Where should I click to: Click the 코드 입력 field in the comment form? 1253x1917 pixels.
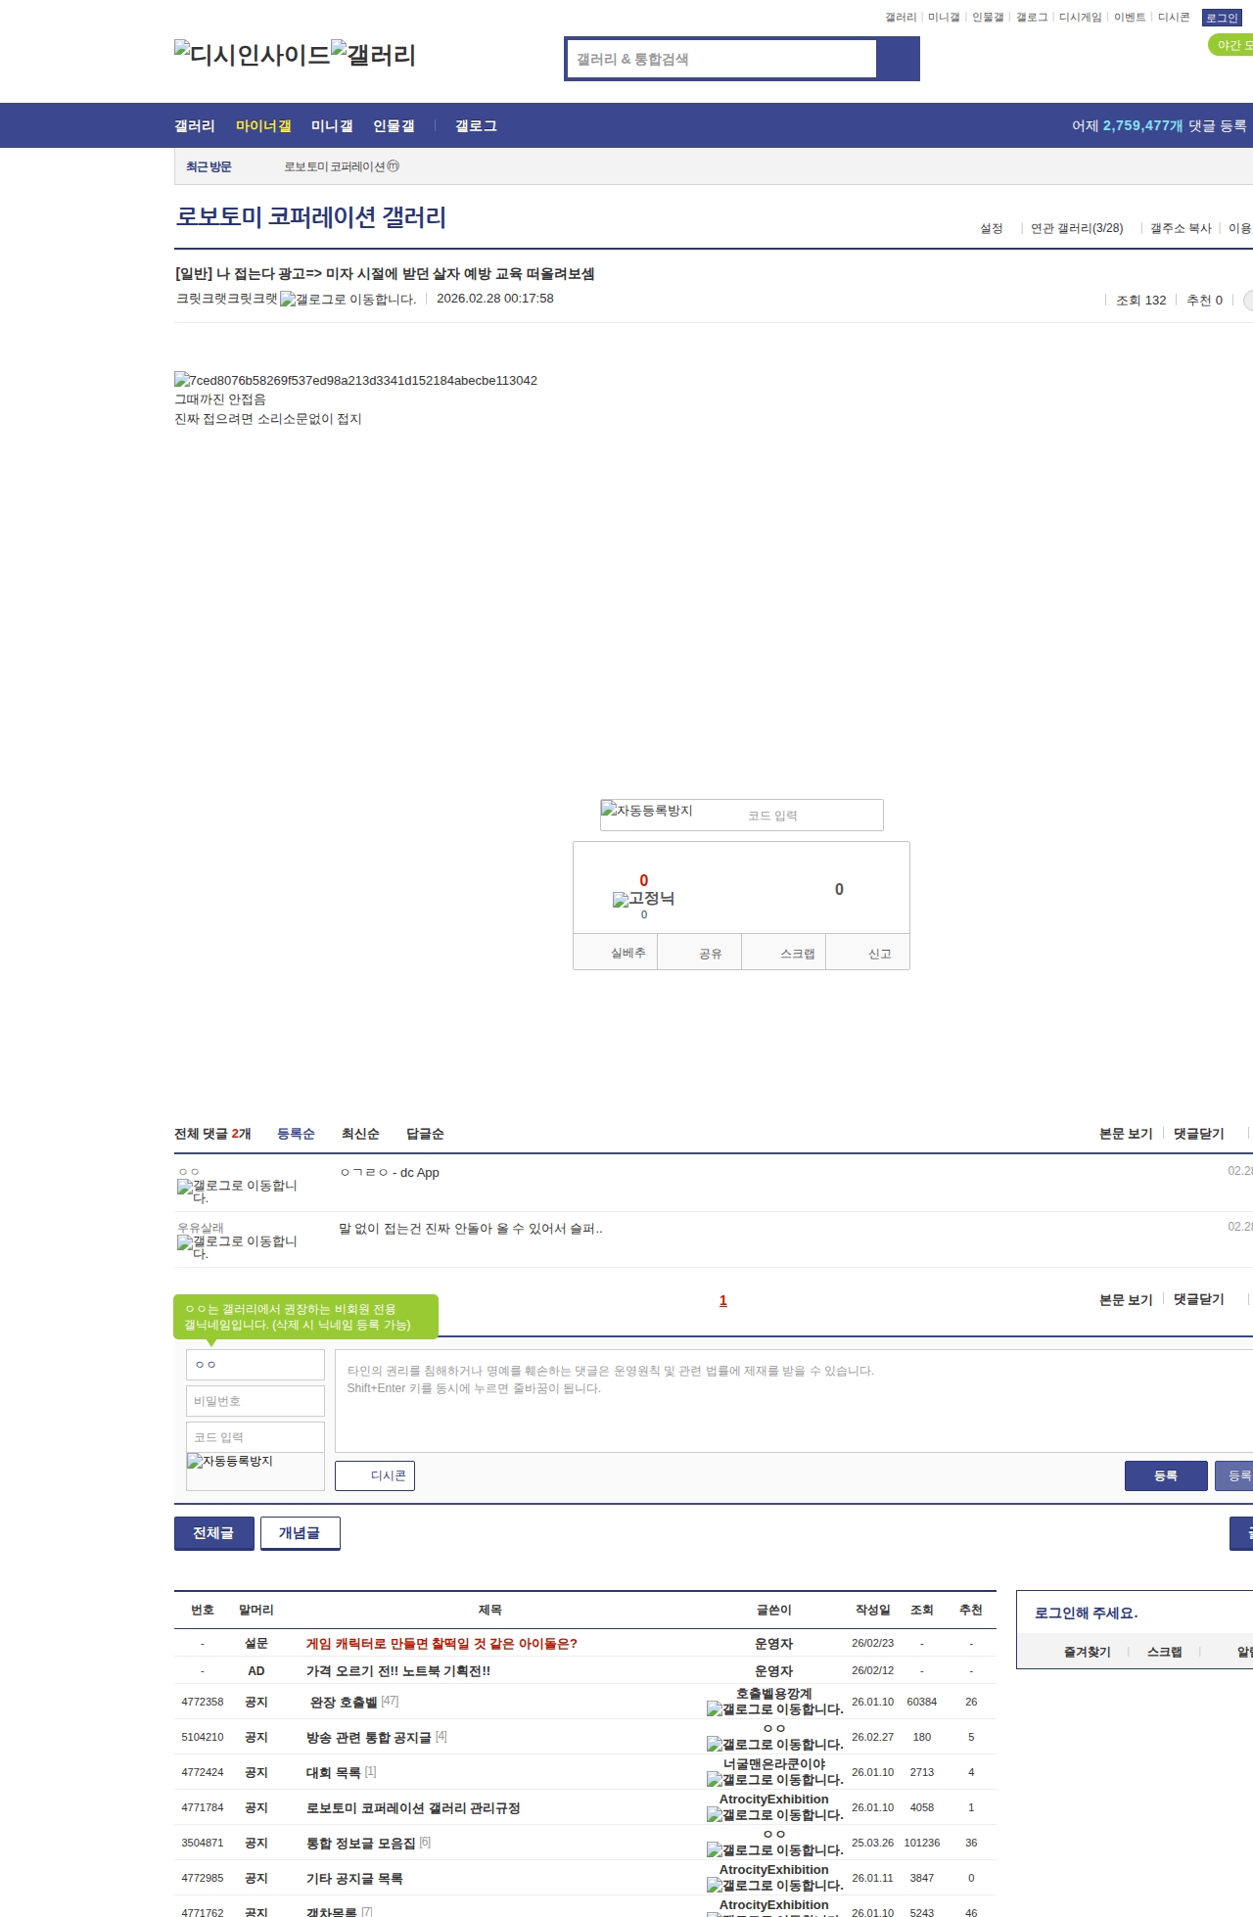click(255, 1437)
